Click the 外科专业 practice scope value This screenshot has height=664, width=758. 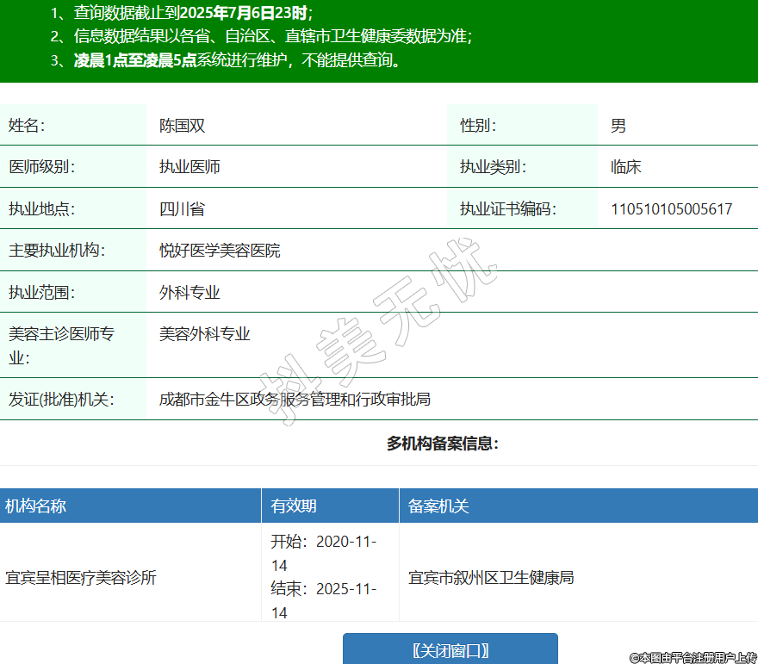coord(189,293)
